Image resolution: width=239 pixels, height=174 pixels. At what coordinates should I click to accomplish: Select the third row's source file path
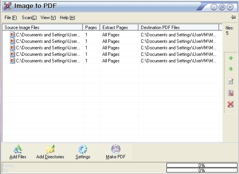coord(48,48)
